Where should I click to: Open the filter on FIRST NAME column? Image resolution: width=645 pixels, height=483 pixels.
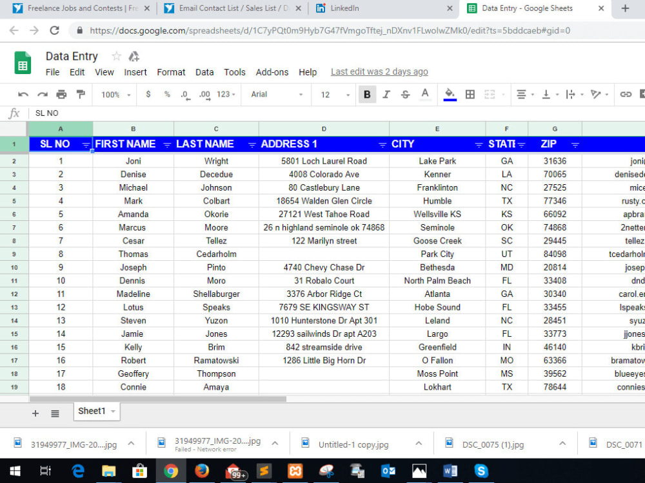pyautogui.click(x=167, y=145)
